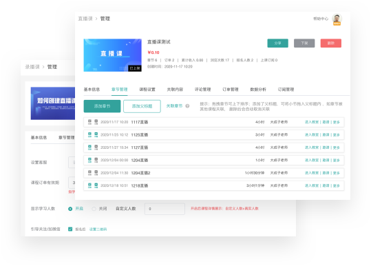The image size is (371, 266).
Task: Click the green 分享 button
Action: (x=278, y=43)
